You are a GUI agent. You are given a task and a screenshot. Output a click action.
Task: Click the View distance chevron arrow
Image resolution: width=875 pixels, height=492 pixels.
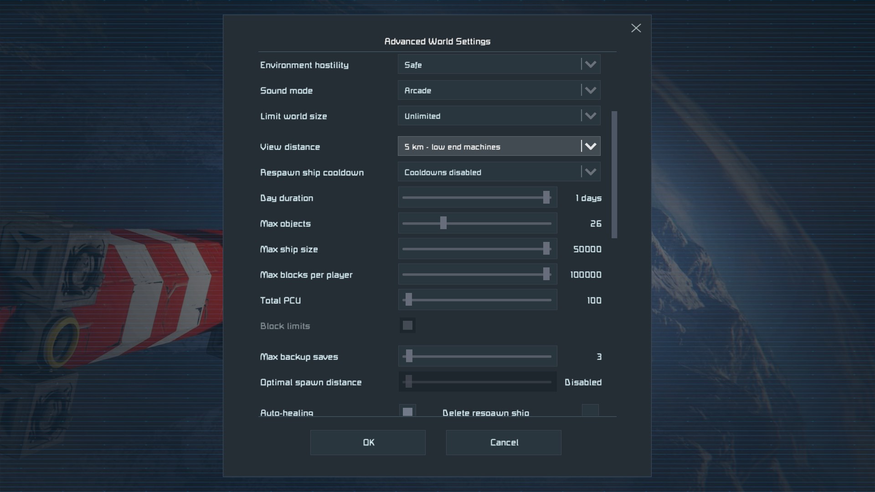coord(590,146)
